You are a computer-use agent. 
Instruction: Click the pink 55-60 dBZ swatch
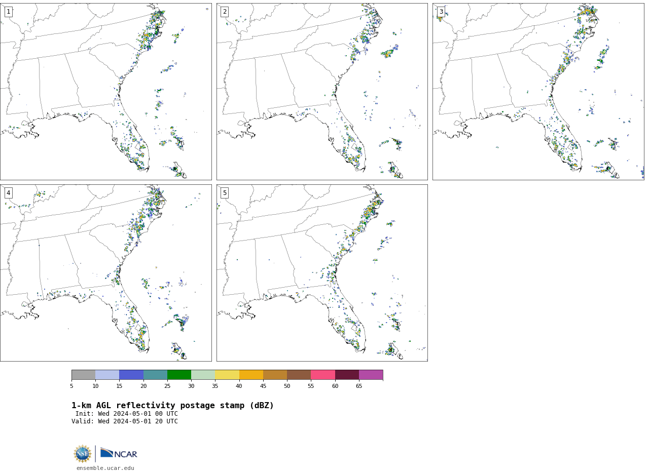point(323,375)
